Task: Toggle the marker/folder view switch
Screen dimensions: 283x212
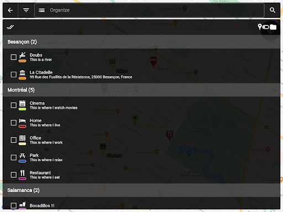Action: [x=267, y=27]
